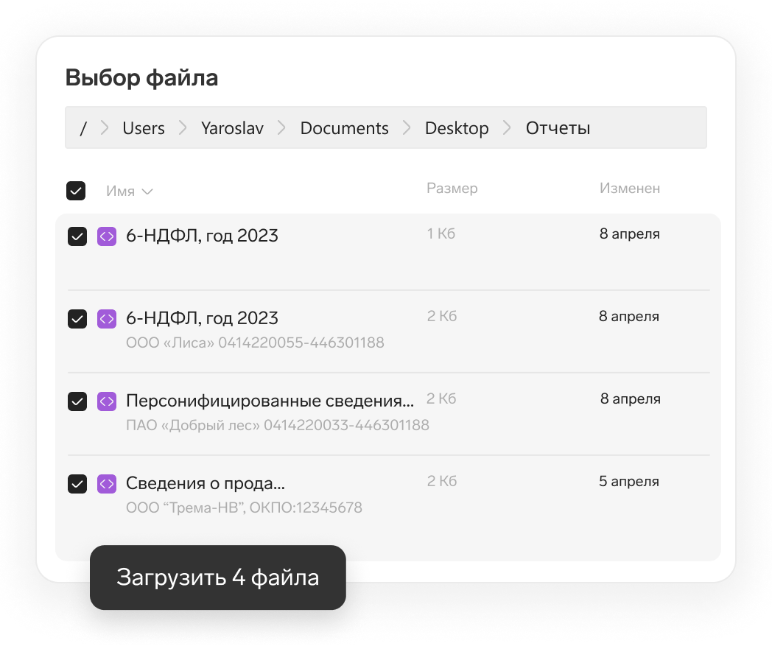Click the Отчеты breadcrumb item
This screenshot has width=772, height=646.
coord(558,128)
